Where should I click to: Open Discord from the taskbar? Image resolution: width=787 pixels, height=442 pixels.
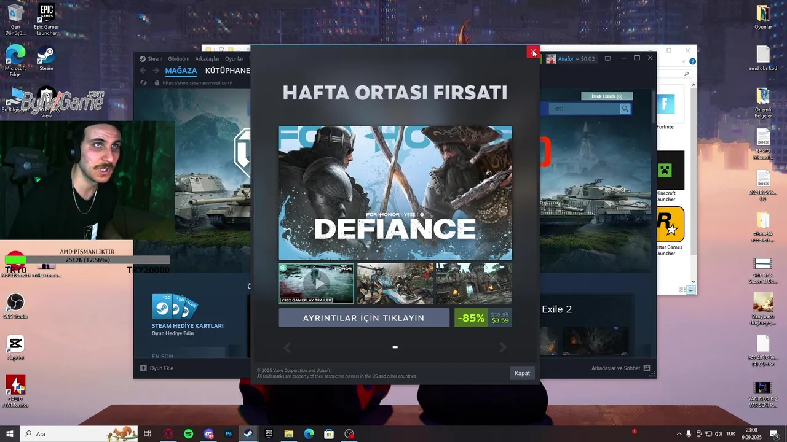click(x=208, y=434)
